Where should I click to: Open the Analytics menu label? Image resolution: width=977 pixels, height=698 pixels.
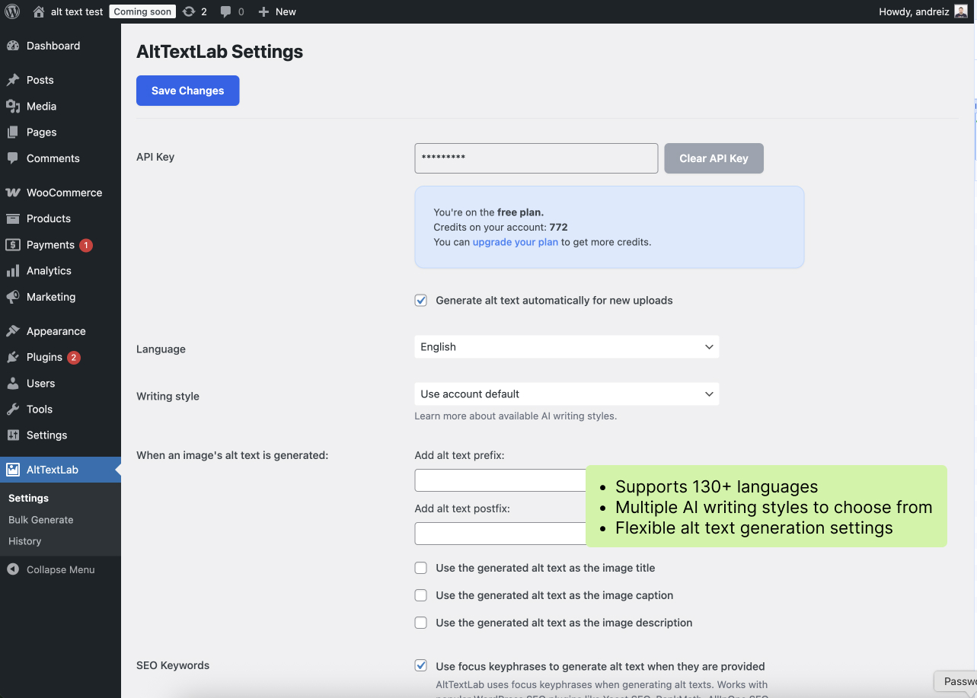coord(49,271)
